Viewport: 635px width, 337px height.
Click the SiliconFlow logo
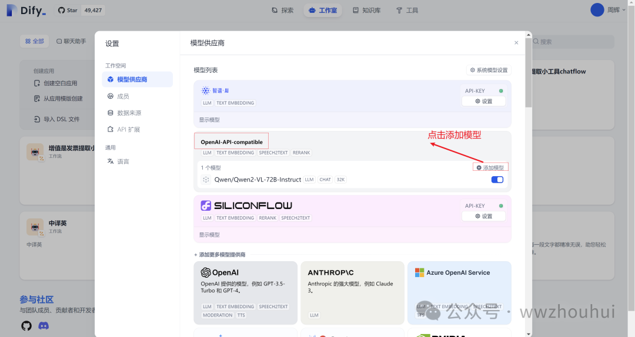tap(246, 205)
